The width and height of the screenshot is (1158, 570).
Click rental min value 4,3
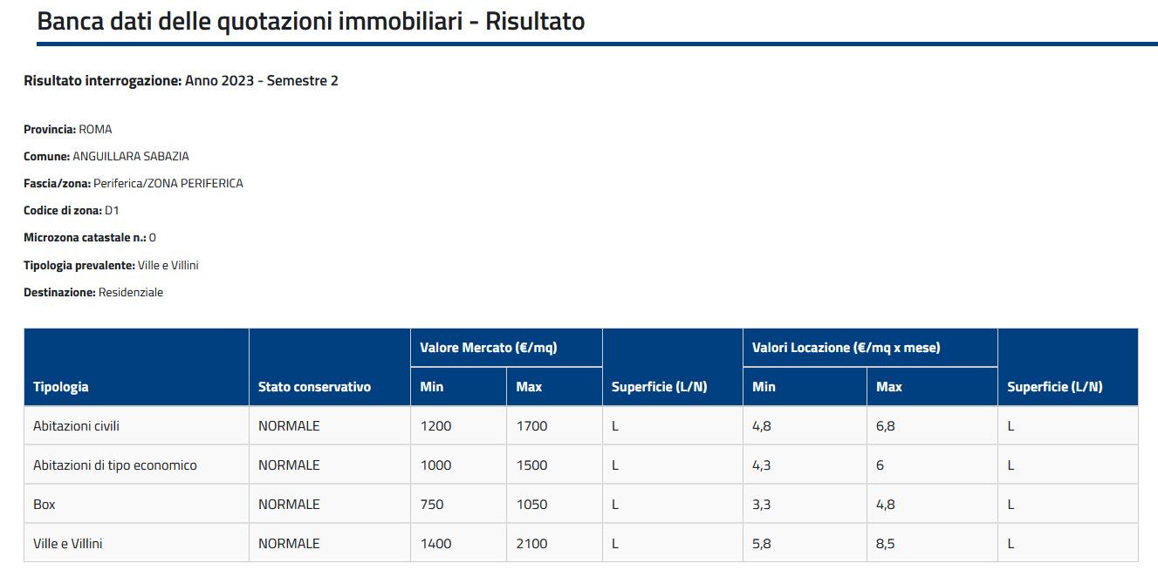point(761,465)
